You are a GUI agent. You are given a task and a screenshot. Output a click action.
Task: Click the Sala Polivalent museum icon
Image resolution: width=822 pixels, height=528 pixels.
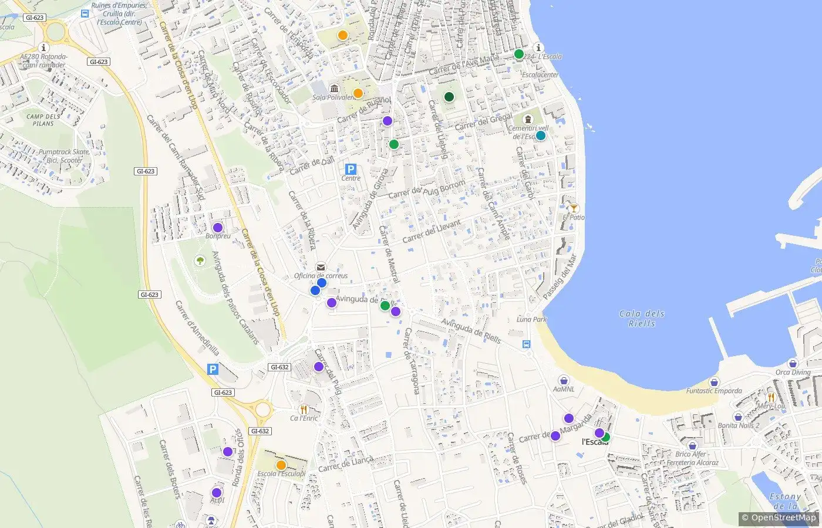[x=334, y=89]
